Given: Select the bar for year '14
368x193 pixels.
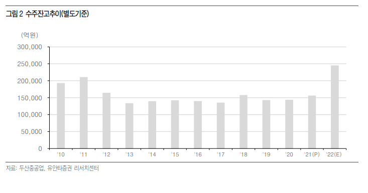Looking at the screenshot, I should pyautogui.click(x=152, y=125).
